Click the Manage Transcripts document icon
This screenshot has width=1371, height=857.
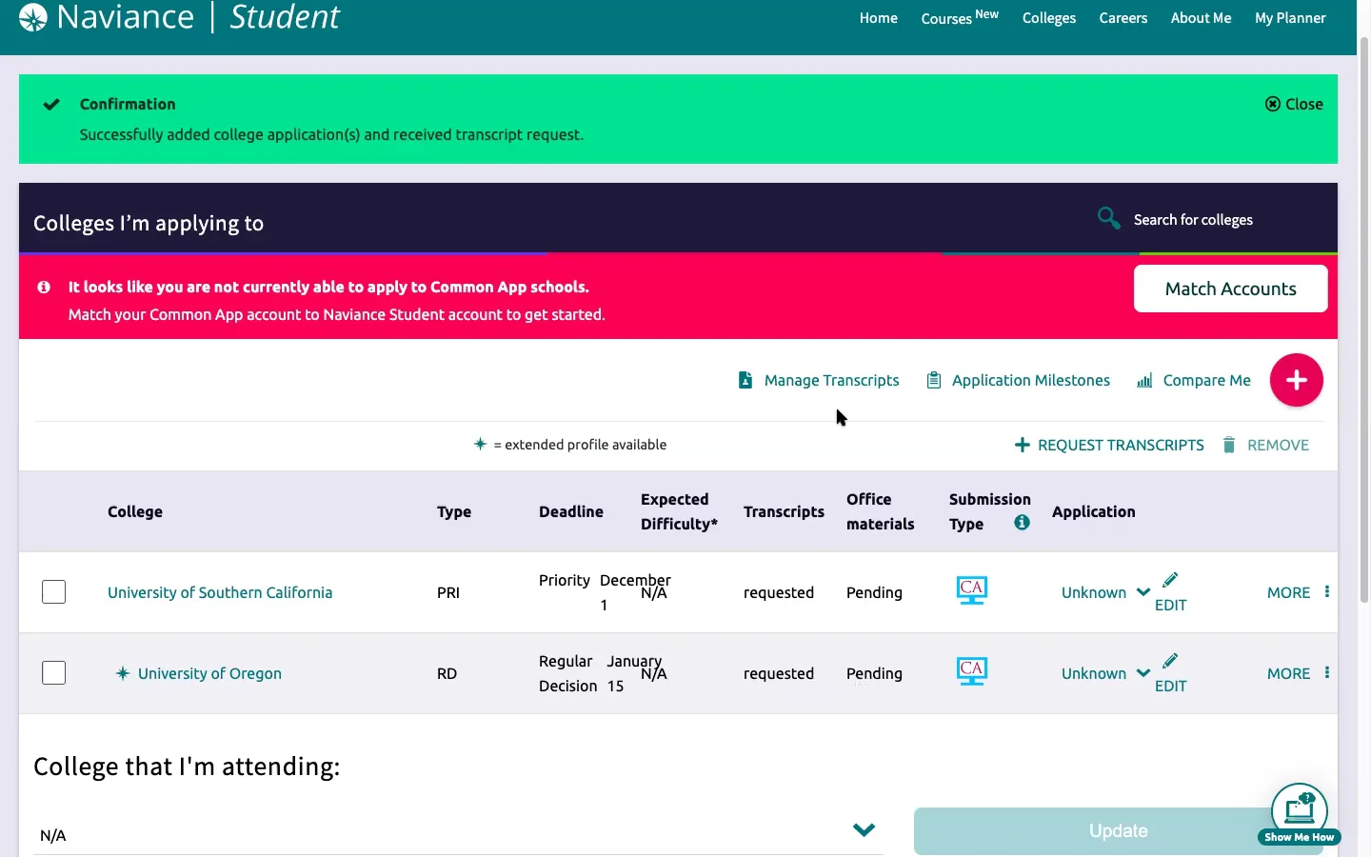[x=745, y=380]
